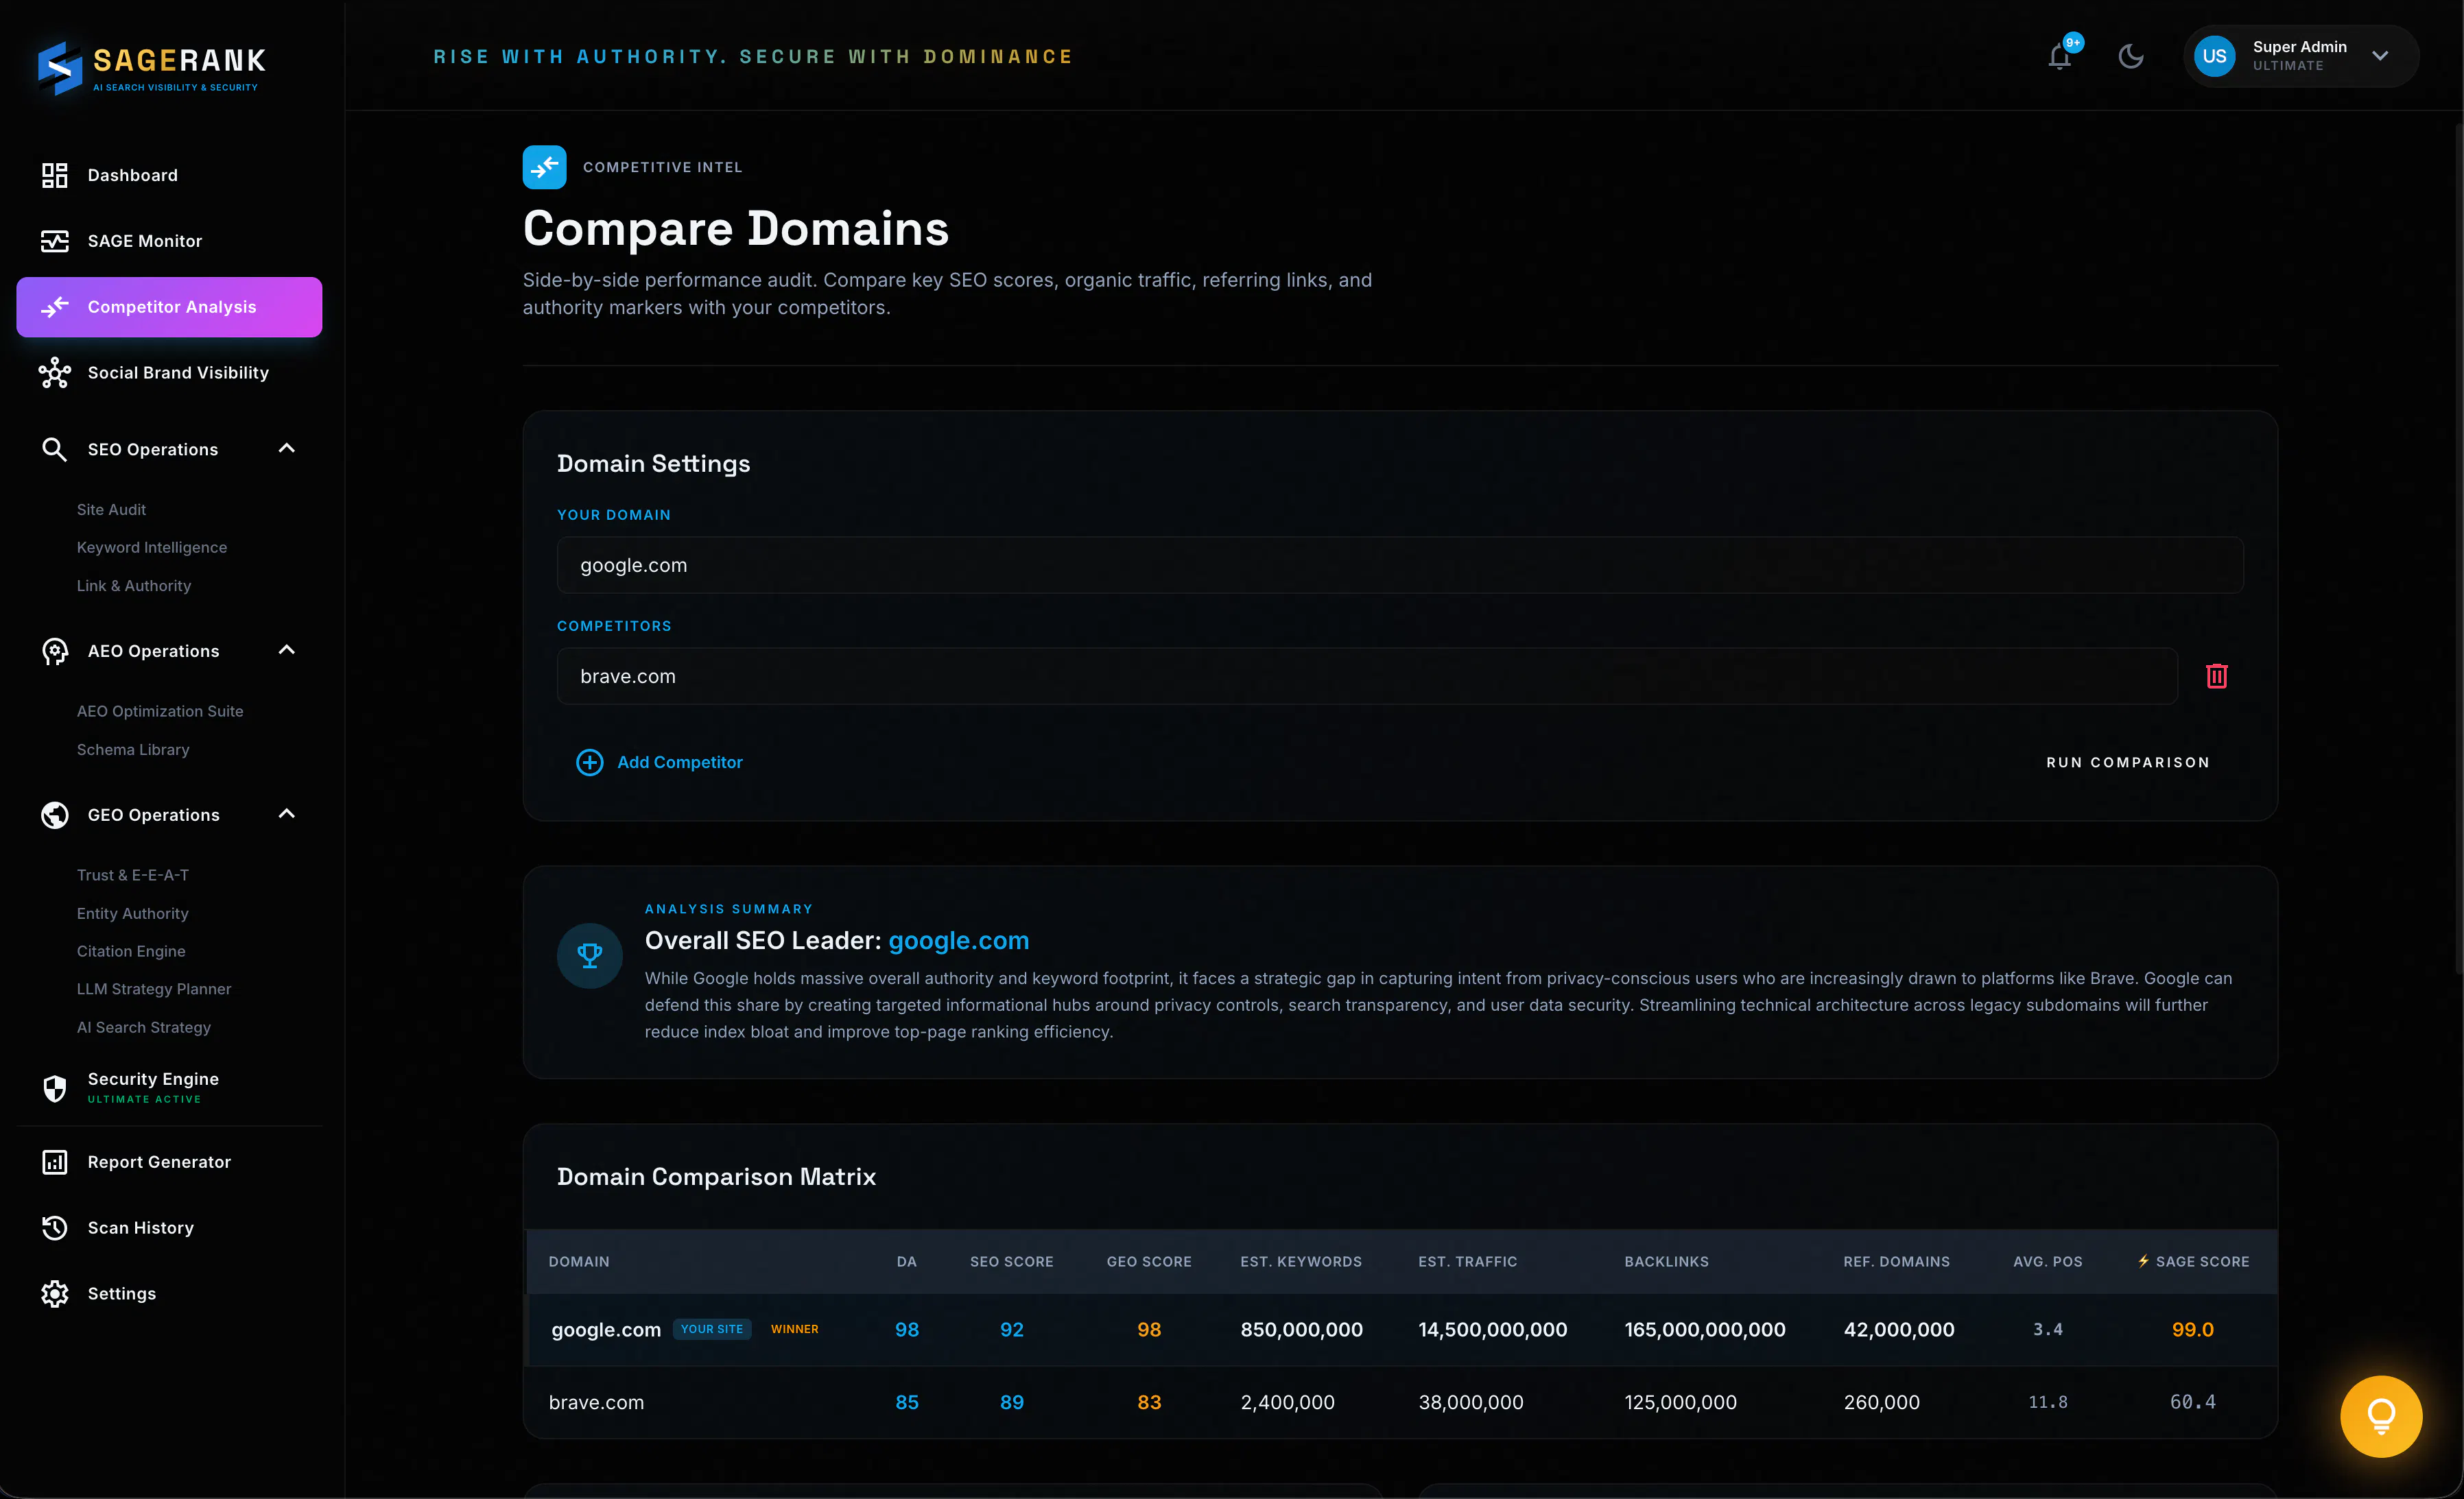Click the Competitive Intel header icon
The width and height of the screenshot is (2464, 1499).
544,167
